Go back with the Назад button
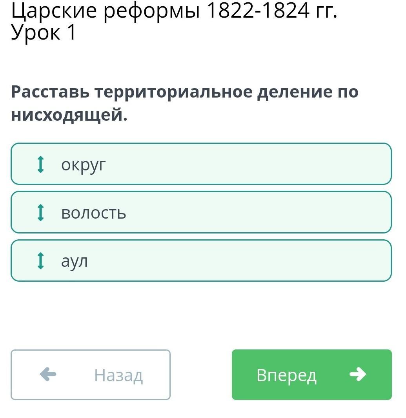The image size is (406, 418). tap(91, 375)
